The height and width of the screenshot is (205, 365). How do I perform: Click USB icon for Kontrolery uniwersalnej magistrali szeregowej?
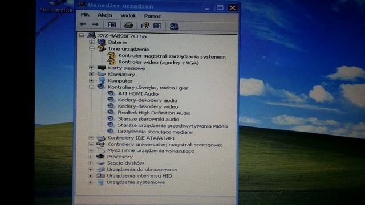(100, 144)
